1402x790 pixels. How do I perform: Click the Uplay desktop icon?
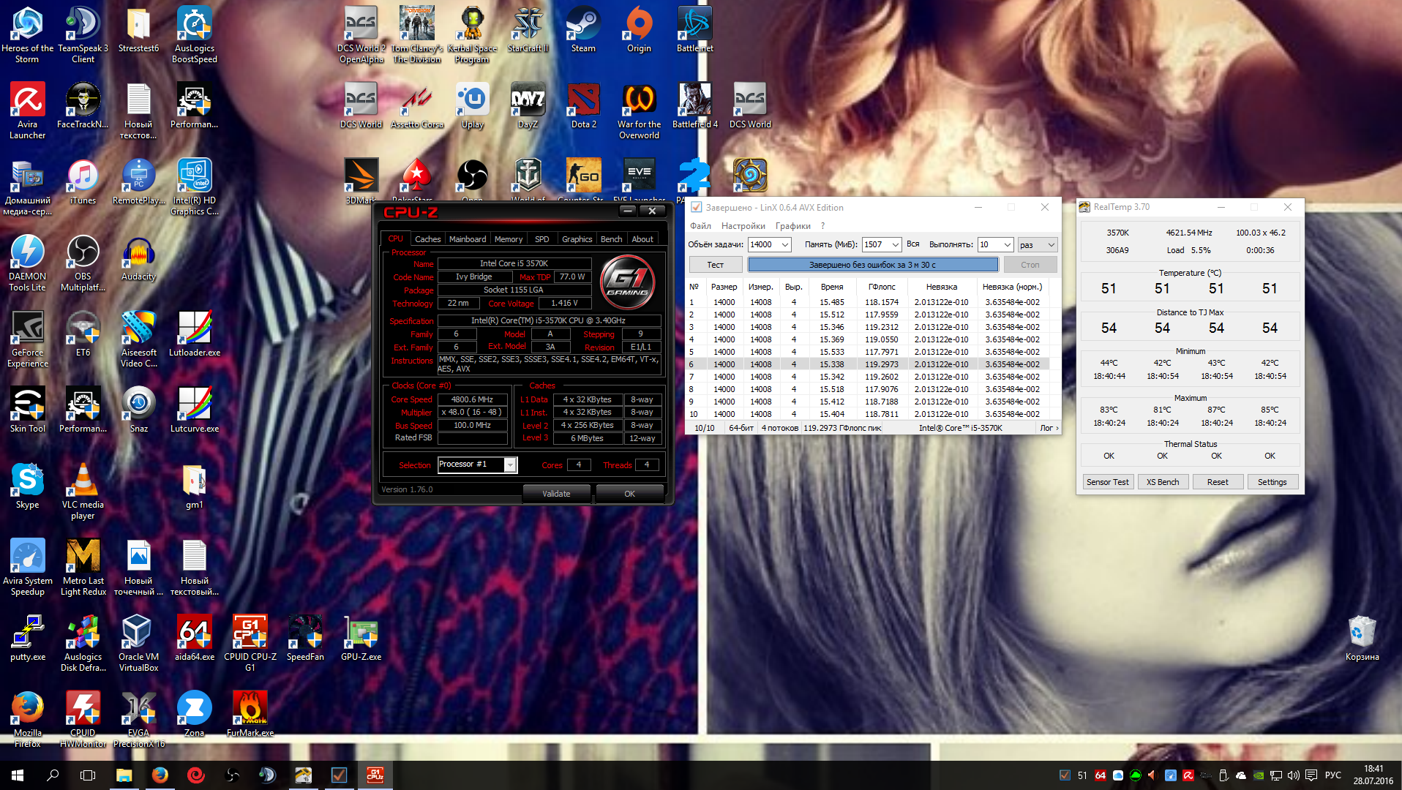(472, 105)
